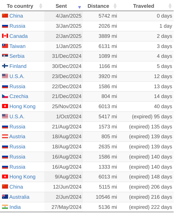
Task: Click the Czechia flag icon
Action: coord(5,96)
